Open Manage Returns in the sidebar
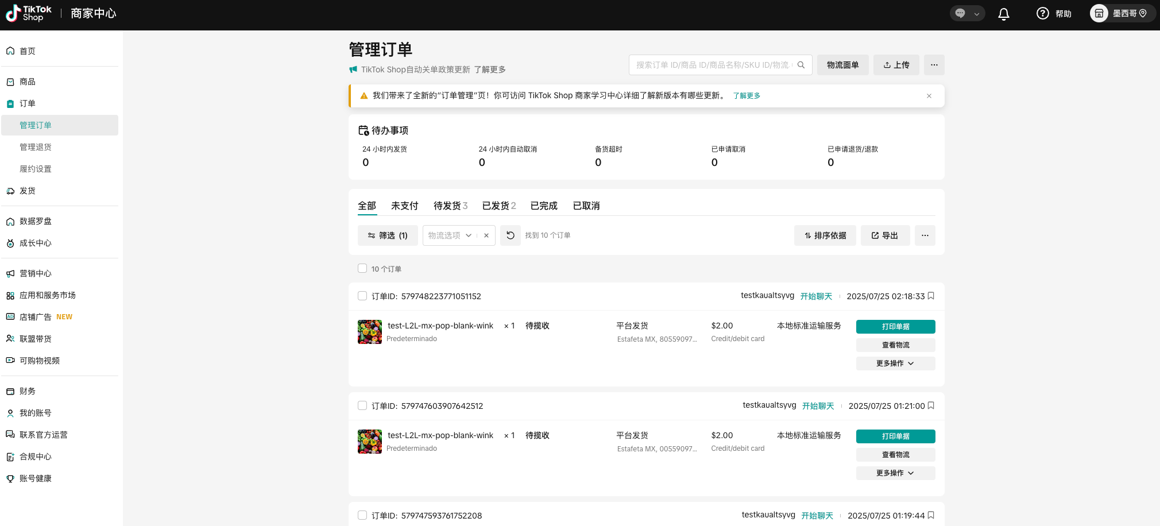The width and height of the screenshot is (1160, 526). point(36,147)
